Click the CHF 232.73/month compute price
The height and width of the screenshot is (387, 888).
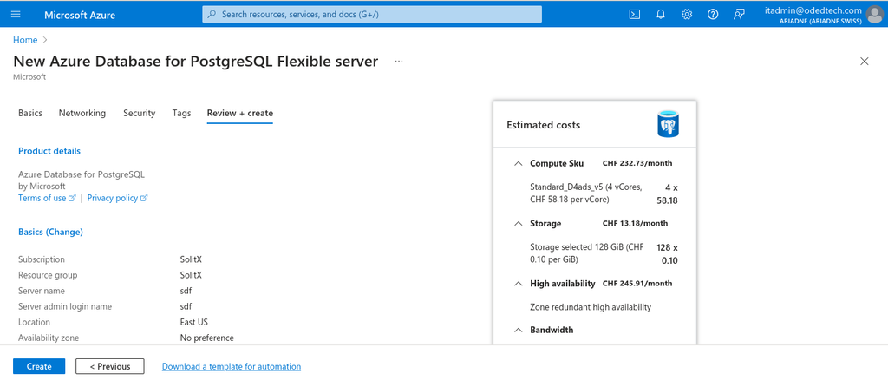coord(637,163)
